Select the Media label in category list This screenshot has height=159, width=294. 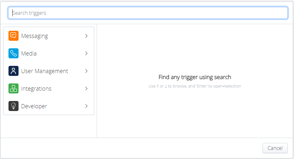pyautogui.click(x=29, y=54)
